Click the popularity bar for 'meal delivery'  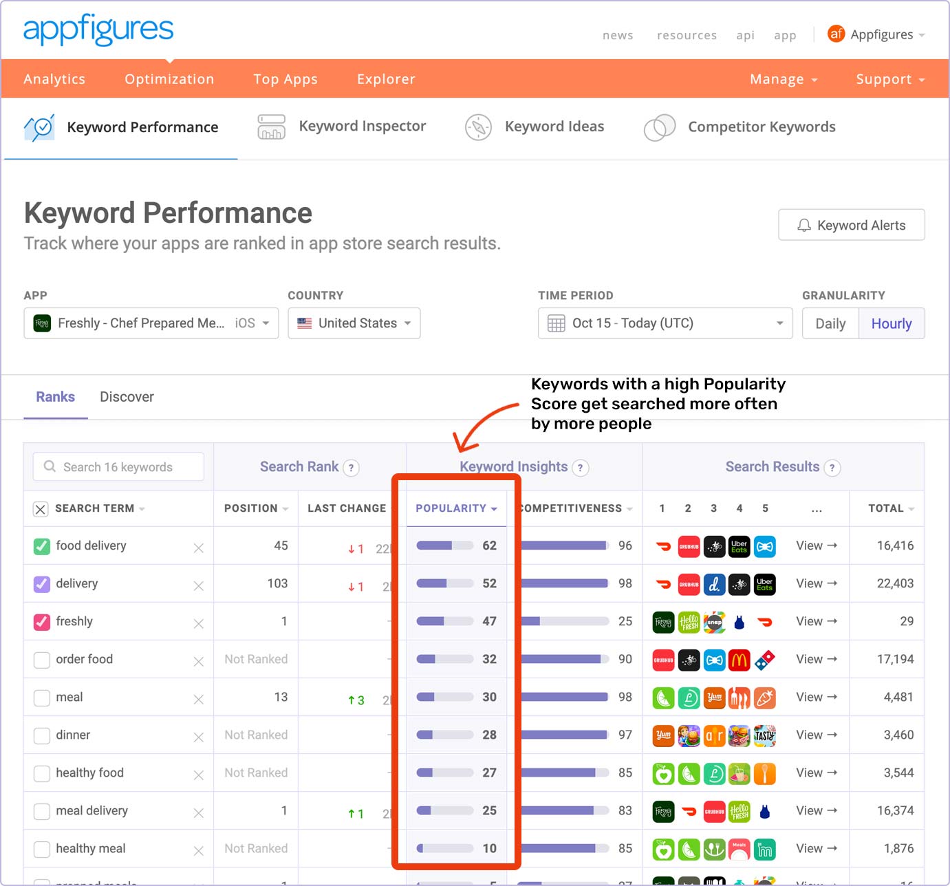pos(446,810)
